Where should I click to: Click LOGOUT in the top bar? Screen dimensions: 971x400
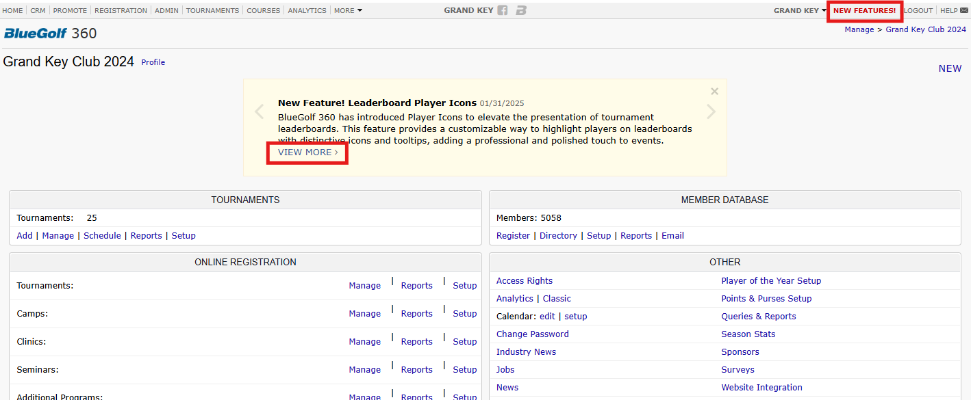pyautogui.click(x=918, y=11)
